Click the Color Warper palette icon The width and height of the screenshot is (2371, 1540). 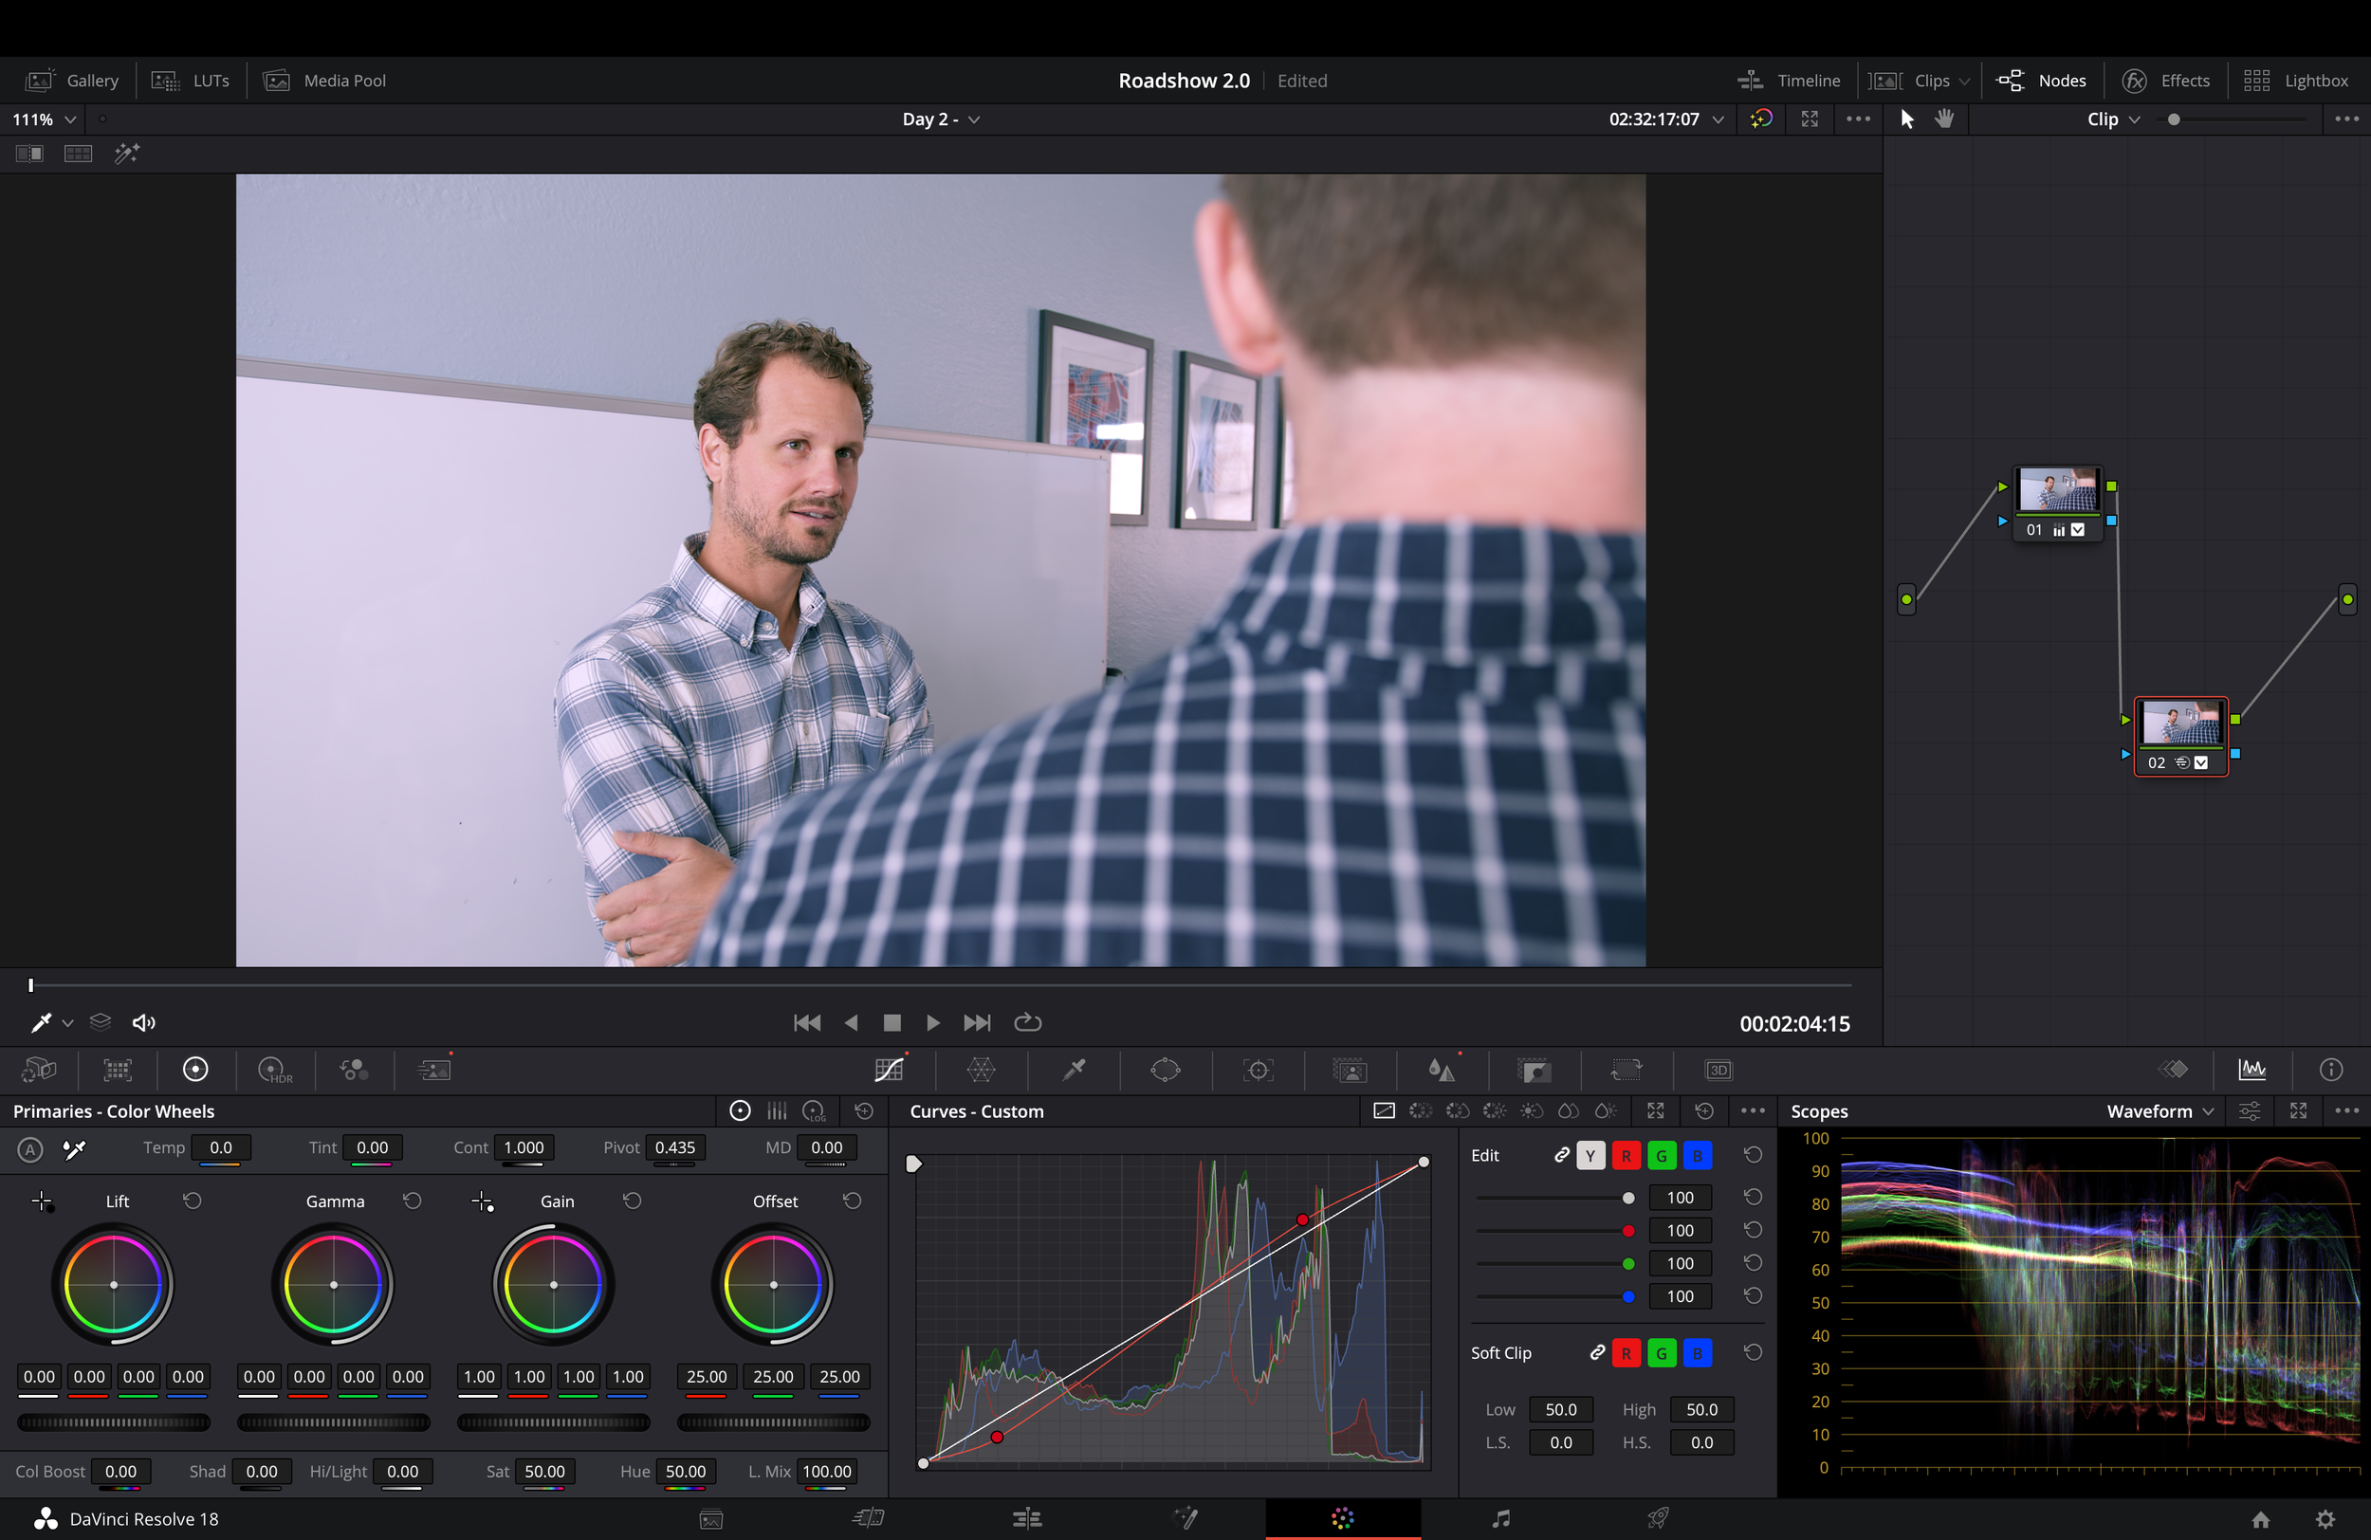(x=982, y=1070)
